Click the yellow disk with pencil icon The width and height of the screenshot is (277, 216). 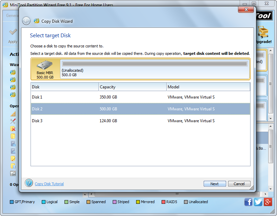[x=13, y=158]
